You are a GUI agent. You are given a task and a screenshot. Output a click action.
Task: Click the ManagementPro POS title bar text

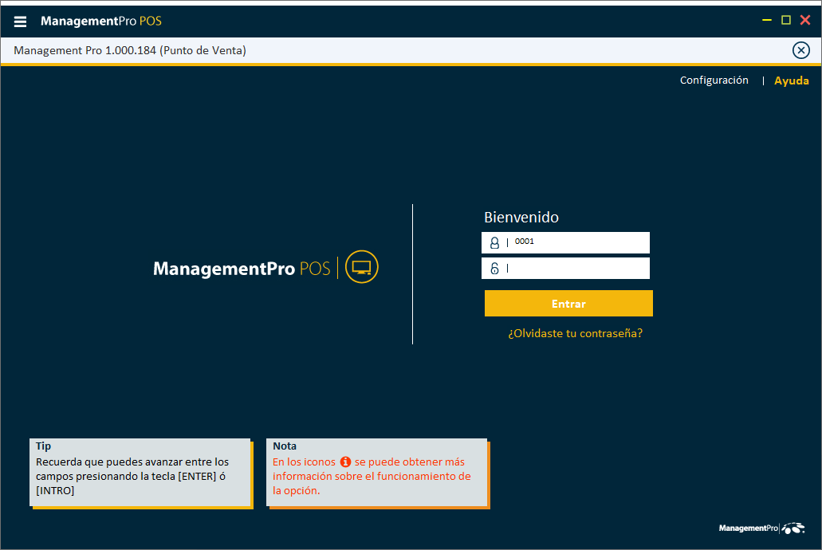point(101,21)
